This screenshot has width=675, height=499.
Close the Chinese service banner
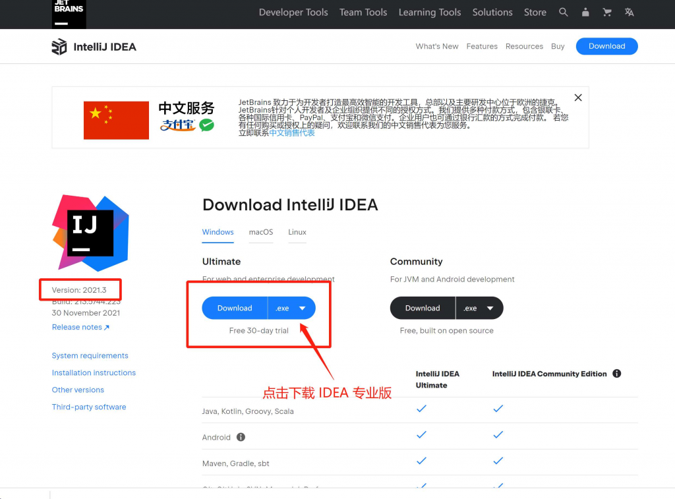tap(578, 98)
